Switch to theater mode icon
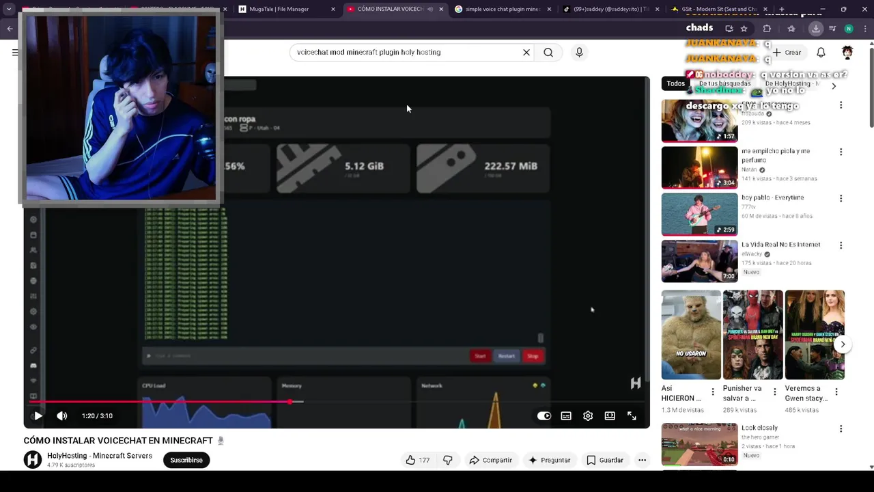The height and width of the screenshot is (492, 874). pos(610,415)
